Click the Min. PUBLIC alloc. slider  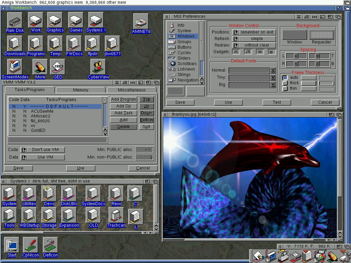(144, 150)
